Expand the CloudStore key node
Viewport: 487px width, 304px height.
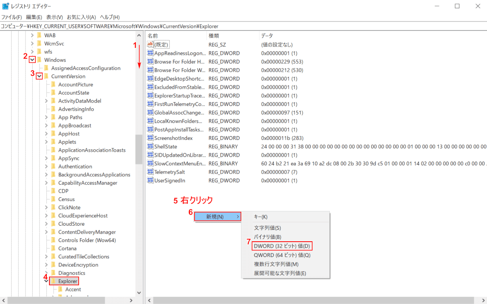[x=46, y=224]
